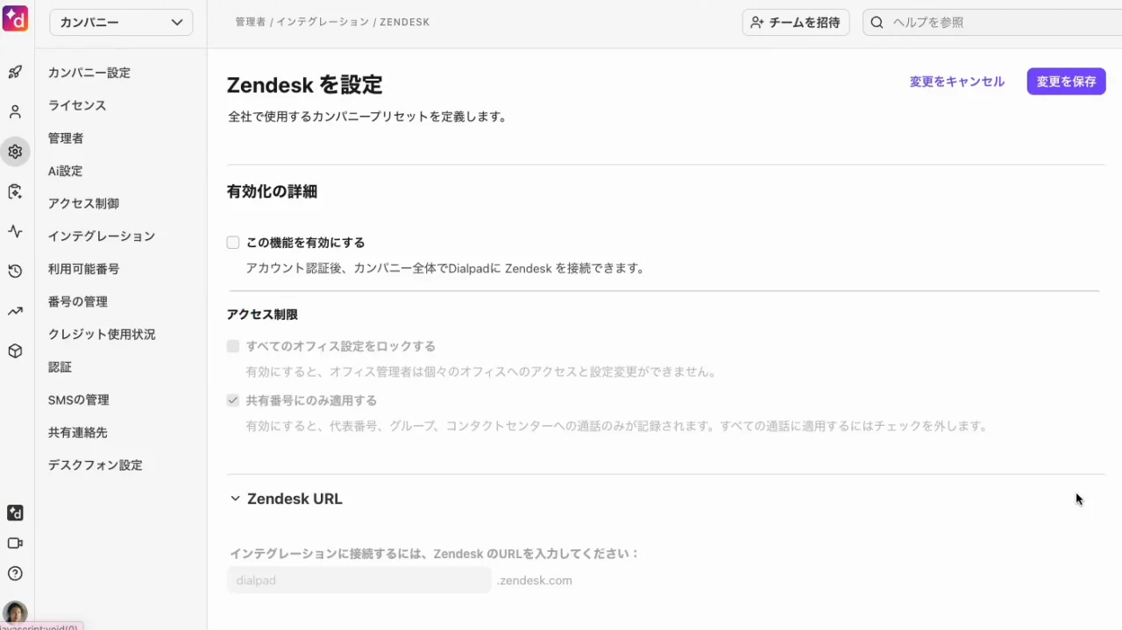Collapse the Zendesk URL section chevron
This screenshot has width=1122, height=630.
pos(235,499)
